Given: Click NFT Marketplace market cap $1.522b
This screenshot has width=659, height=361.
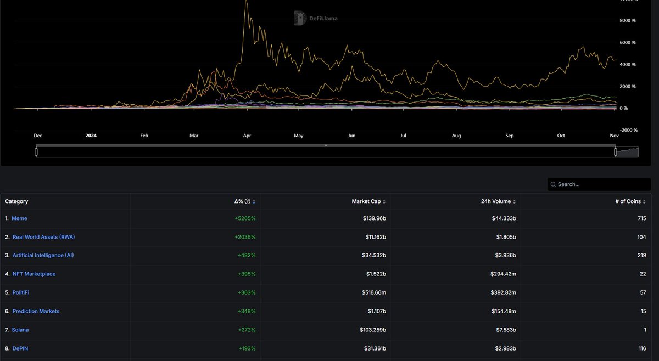Looking at the screenshot, I should pyautogui.click(x=376, y=274).
